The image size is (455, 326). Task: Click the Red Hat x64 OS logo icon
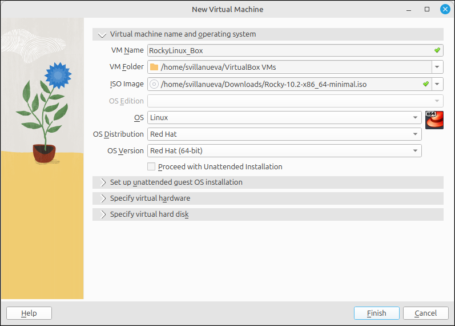[x=434, y=120]
